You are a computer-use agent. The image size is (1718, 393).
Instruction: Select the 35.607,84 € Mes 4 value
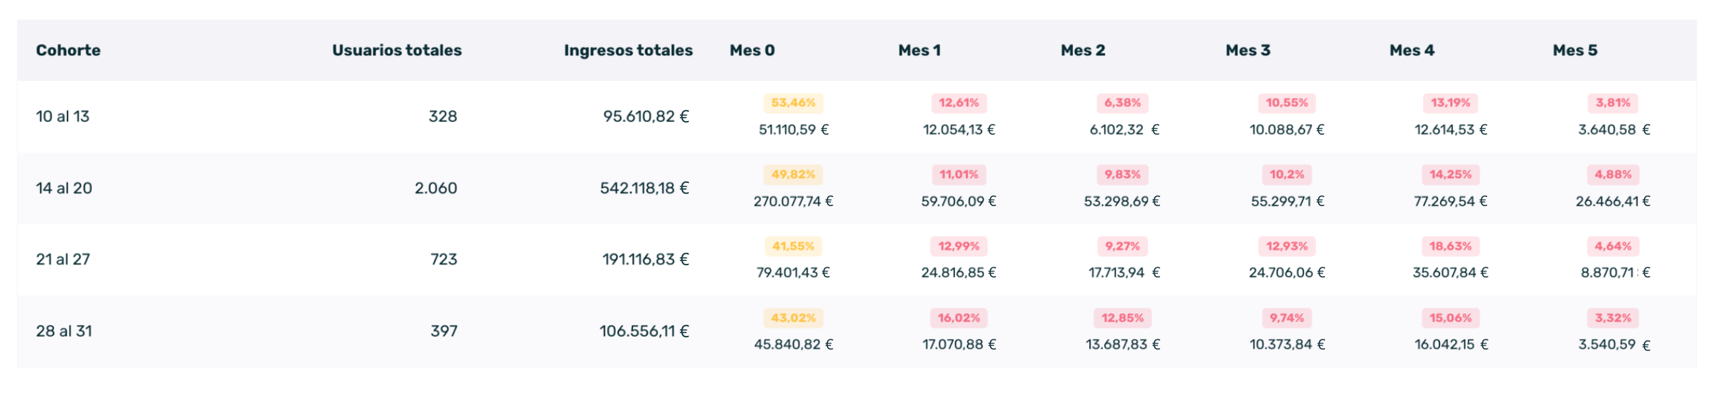[1450, 273]
